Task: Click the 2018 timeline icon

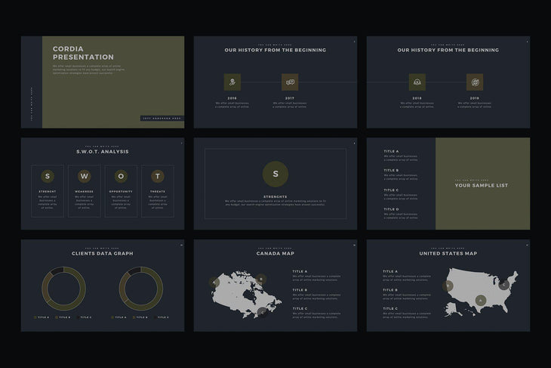Action: 417,82
